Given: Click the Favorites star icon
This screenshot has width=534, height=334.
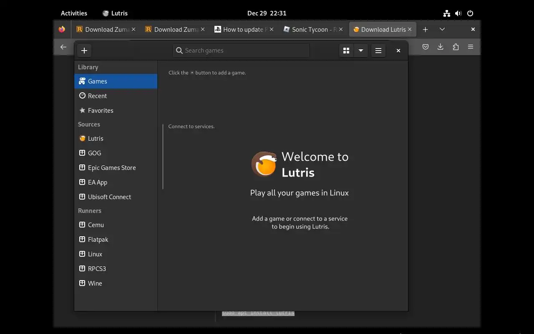Looking at the screenshot, I should (x=82, y=110).
